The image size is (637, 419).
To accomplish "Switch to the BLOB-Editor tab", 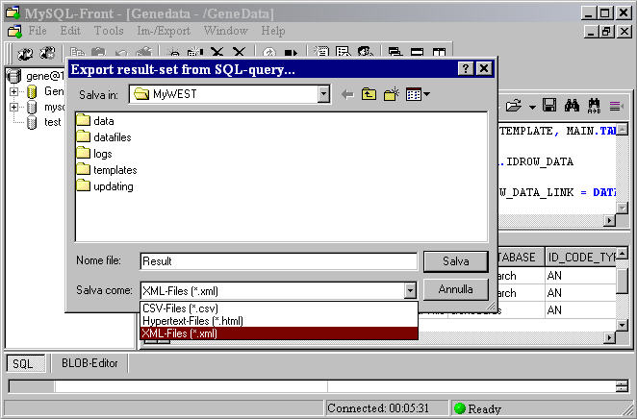I will 89,363.
